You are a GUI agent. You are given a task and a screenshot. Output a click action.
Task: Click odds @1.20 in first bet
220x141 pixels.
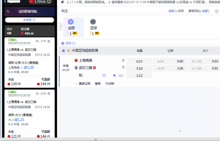click(x=29, y=67)
